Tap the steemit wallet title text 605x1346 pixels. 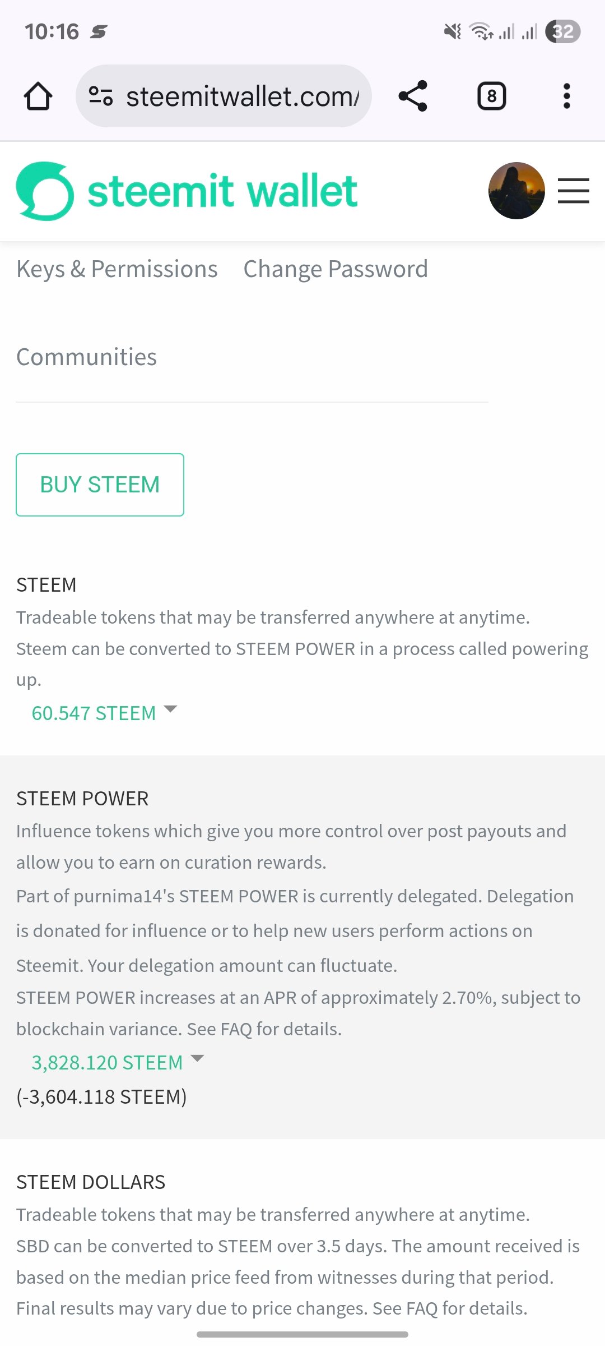click(x=222, y=191)
